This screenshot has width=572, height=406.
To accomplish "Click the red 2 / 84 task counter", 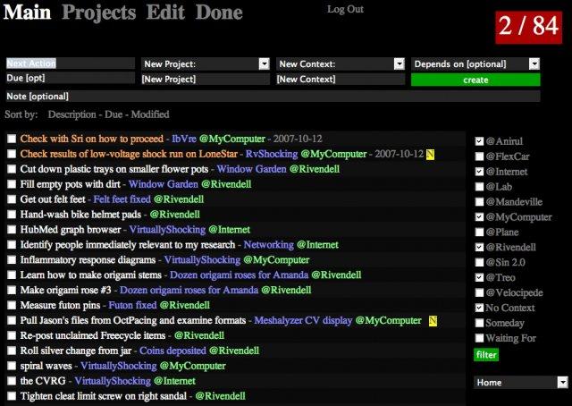I will pyautogui.click(x=526, y=26).
